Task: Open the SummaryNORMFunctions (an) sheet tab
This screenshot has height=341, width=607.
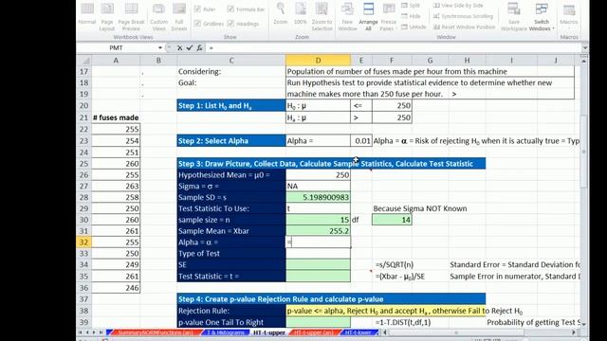Action: 155,332
